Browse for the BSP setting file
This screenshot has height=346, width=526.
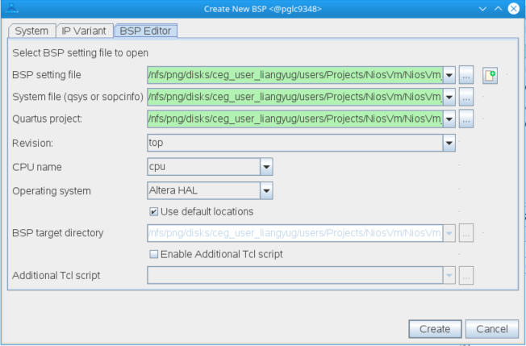(x=466, y=76)
